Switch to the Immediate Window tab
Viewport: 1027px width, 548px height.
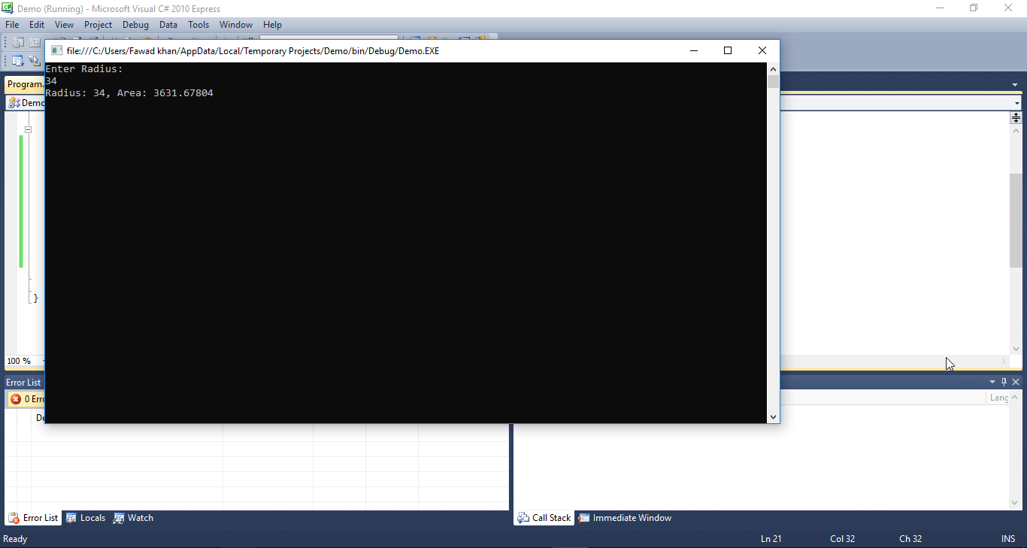[x=625, y=518]
